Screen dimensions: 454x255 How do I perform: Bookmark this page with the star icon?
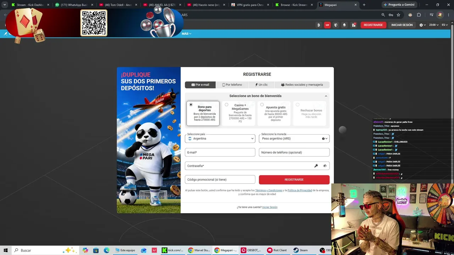[398, 15]
